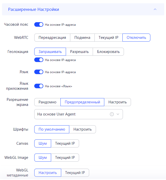Click the WebRTC label
Image resolution: width=166 pixels, height=180 pixels.
tap(21, 38)
